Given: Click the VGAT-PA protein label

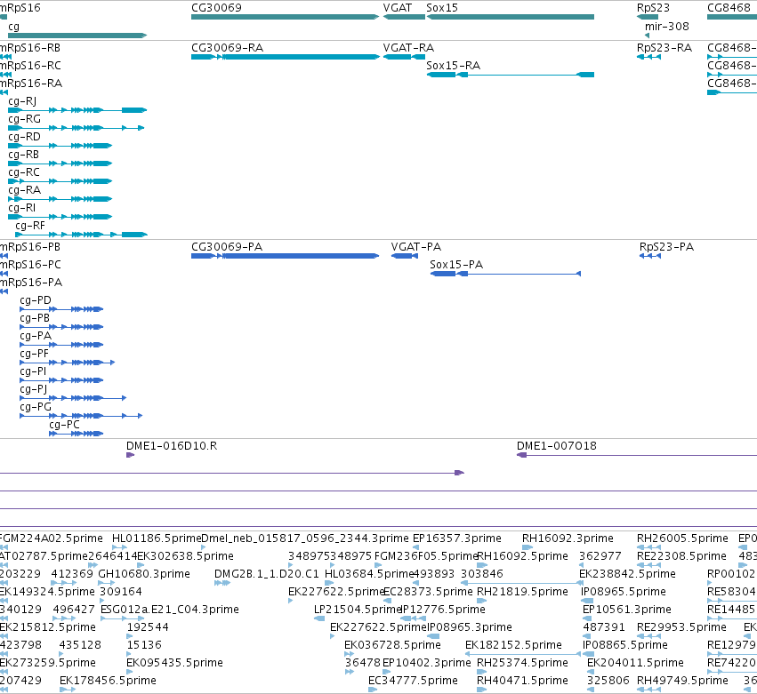Looking at the screenshot, I should (416, 247).
